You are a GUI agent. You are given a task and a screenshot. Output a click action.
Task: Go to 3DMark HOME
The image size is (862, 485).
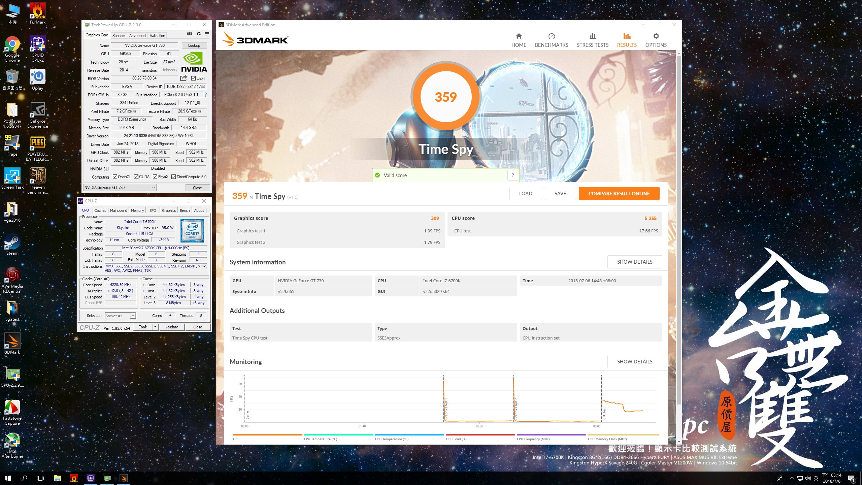tap(519, 40)
